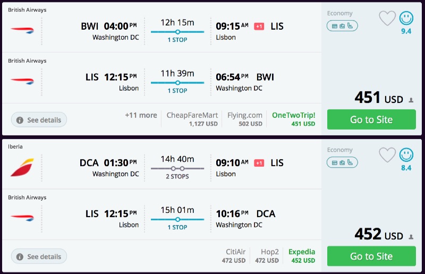Expand See details for the 451 USD flight
The width and height of the screenshot is (425, 274).
click(x=39, y=120)
